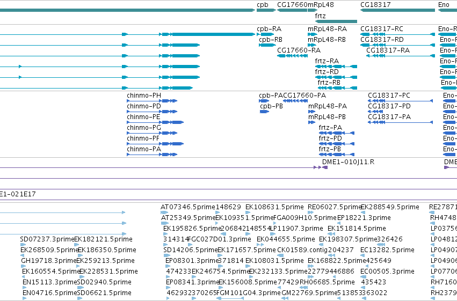Click the chinmo-PH protein feature
This screenshot has height=301, width=457.
tap(152, 101)
